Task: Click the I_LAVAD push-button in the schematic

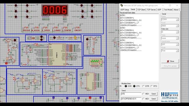Action: tap(56, 28)
